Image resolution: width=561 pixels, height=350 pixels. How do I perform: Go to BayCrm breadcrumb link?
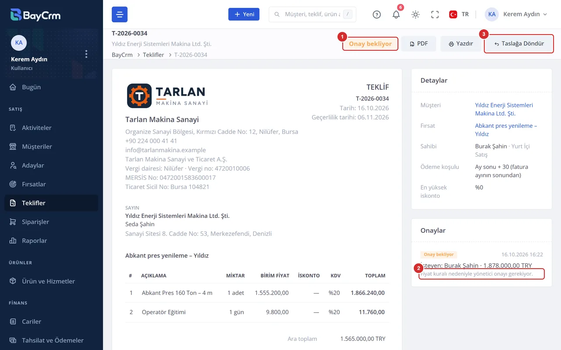point(122,55)
